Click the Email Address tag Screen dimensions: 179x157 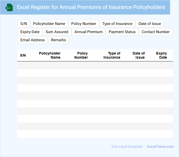(32, 40)
